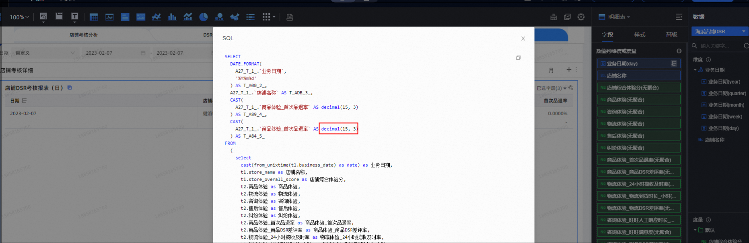Select the bar chart icon in toolbar
Viewport: 749px width, 243px height.
point(172,17)
